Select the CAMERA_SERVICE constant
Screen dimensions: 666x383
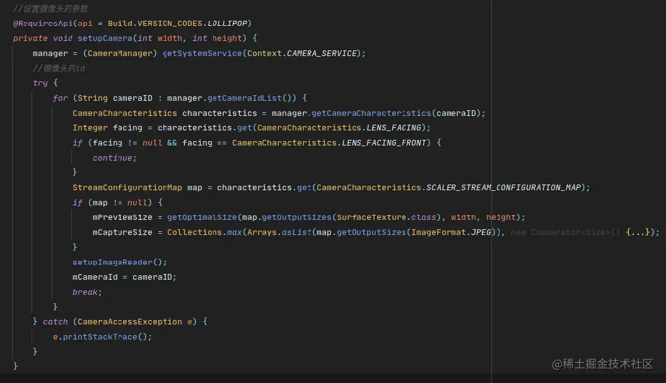pos(322,54)
